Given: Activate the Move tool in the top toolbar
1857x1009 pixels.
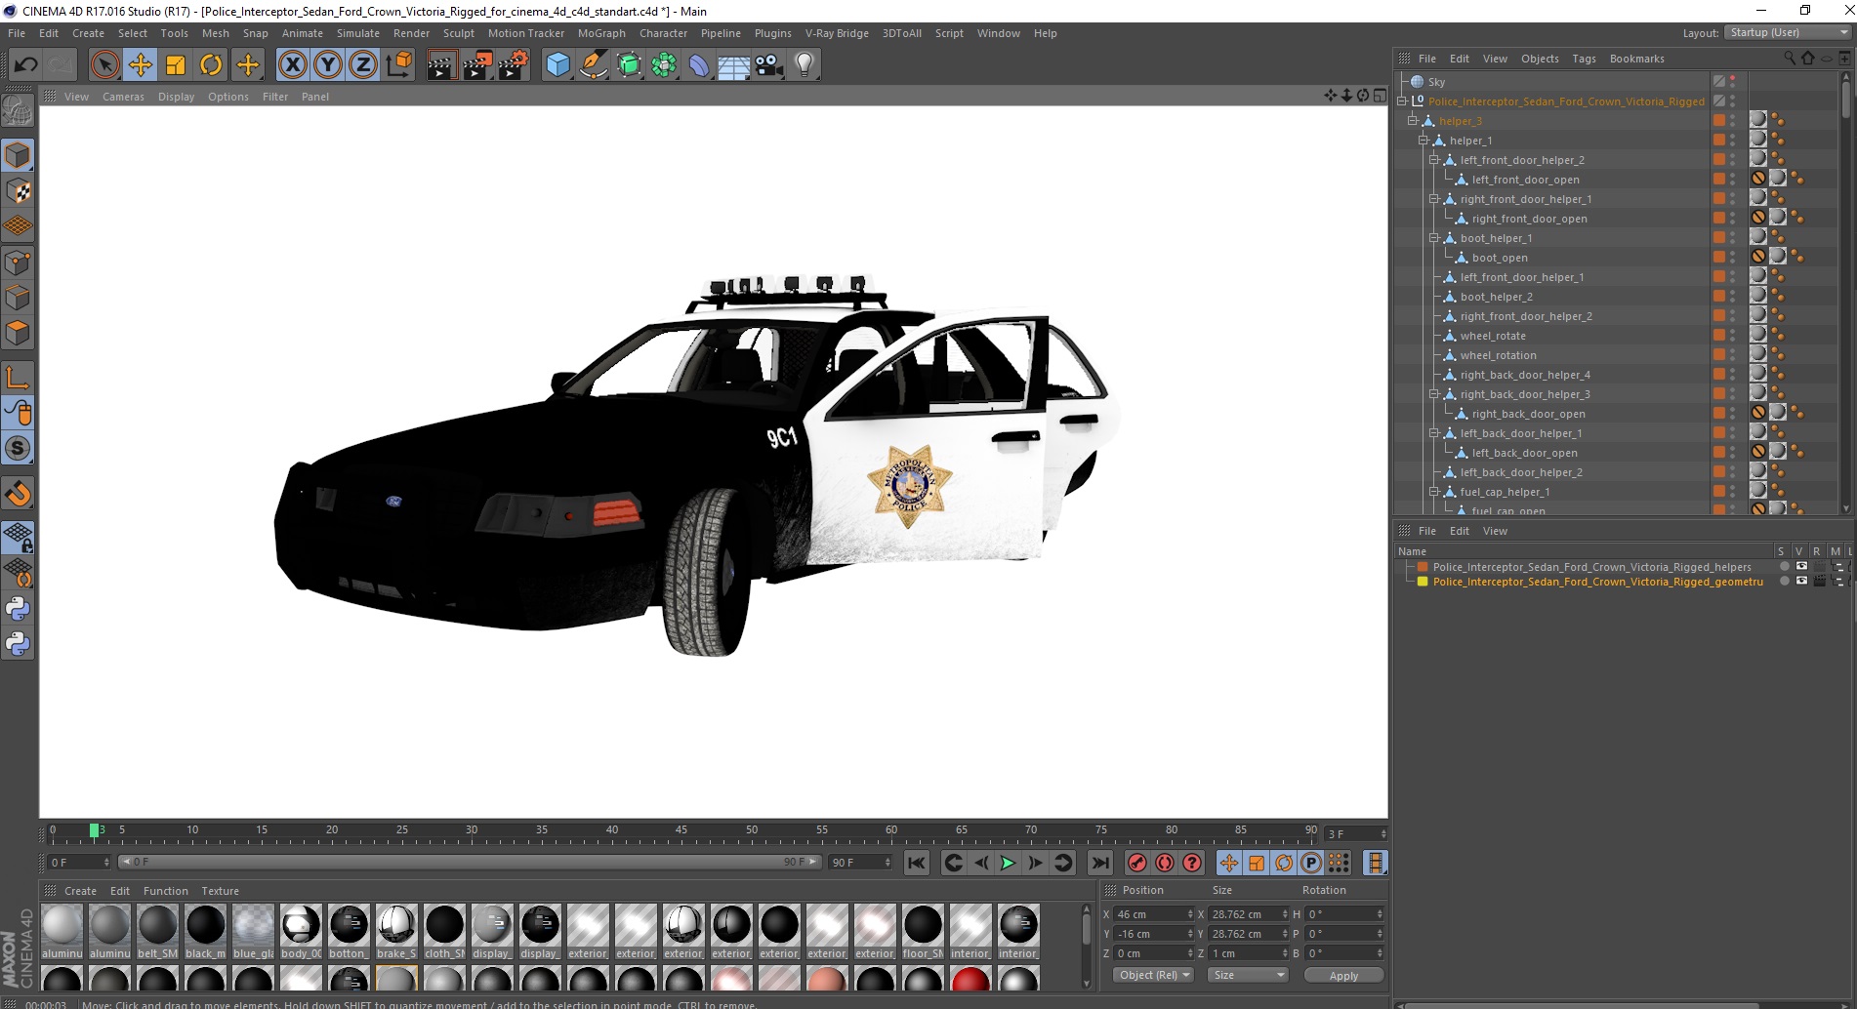Looking at the screenshot, I should click(x=141, y=65).
